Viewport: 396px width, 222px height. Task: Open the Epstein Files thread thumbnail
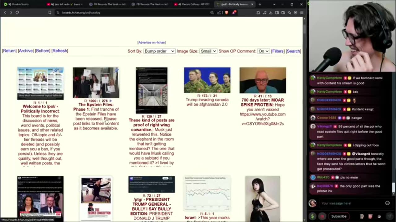pos(96,83)
